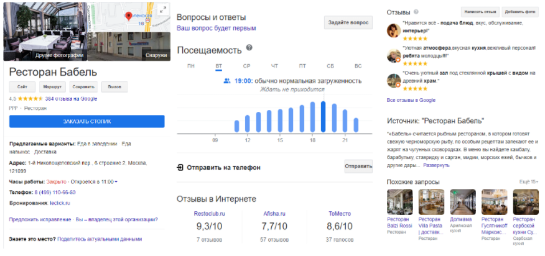Select ПТ day tab

coord(302,66)
